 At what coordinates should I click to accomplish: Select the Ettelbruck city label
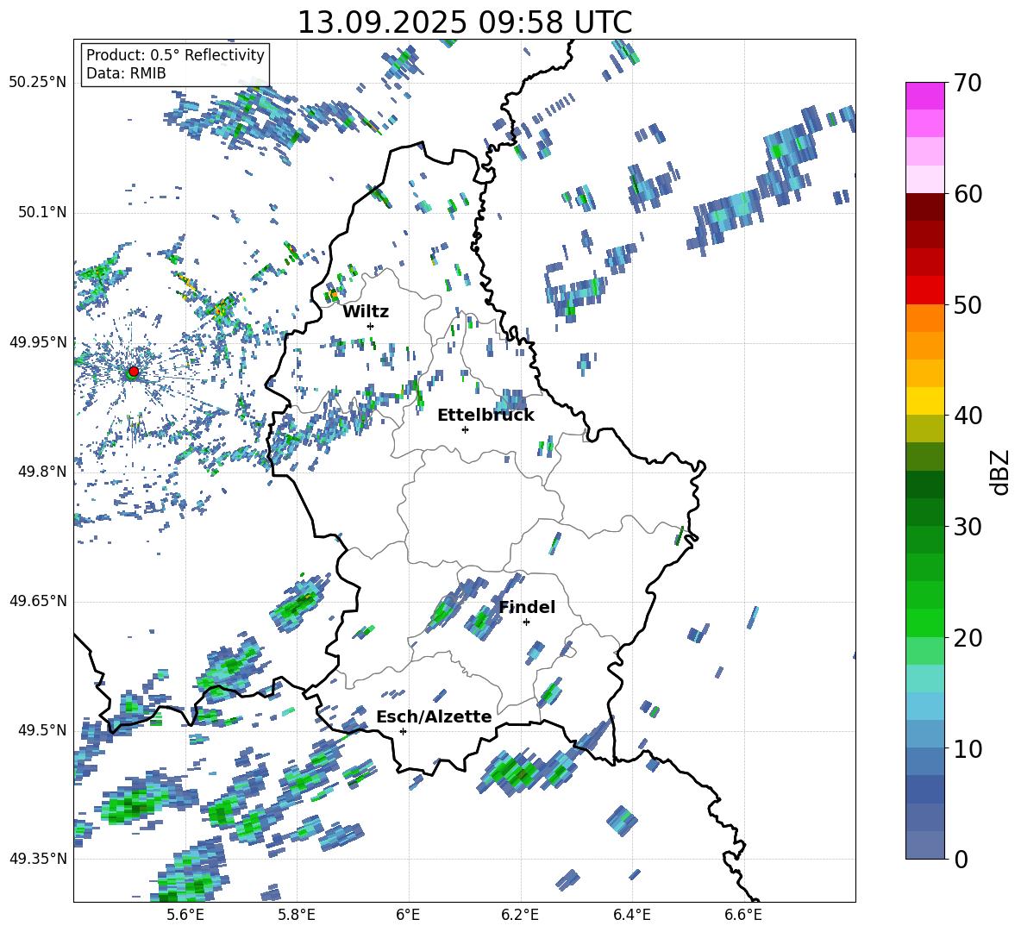(x=485, y=415)
